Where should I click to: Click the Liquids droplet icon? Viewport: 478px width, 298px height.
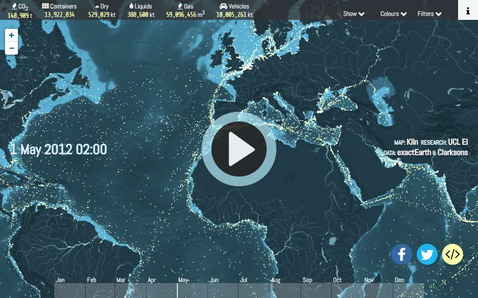pos(131,6)
